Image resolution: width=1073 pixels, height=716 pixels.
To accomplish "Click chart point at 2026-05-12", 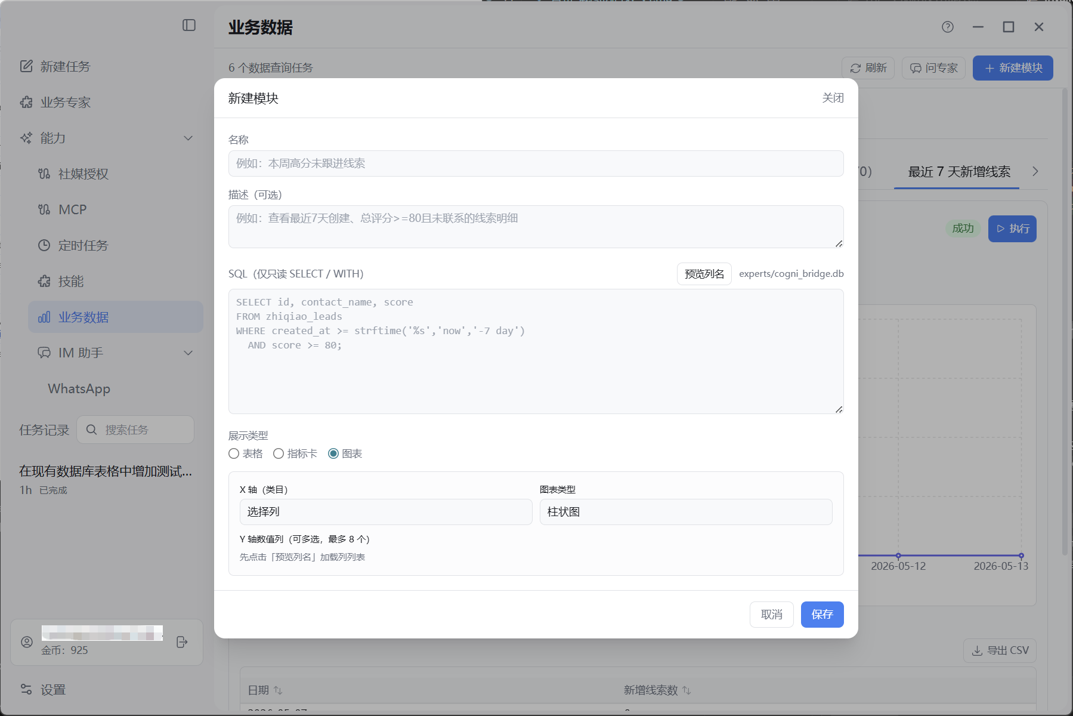I will pos(898,555).
